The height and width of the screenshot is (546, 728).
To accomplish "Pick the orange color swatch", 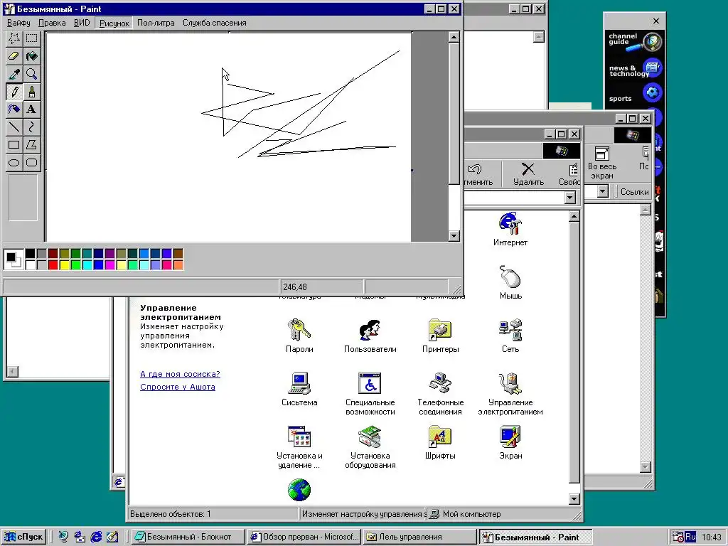I will tap(178, 265).
